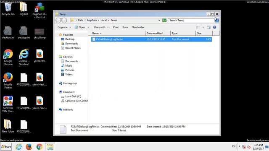Click Windows Explorer taskbar button

pos(50,147)
